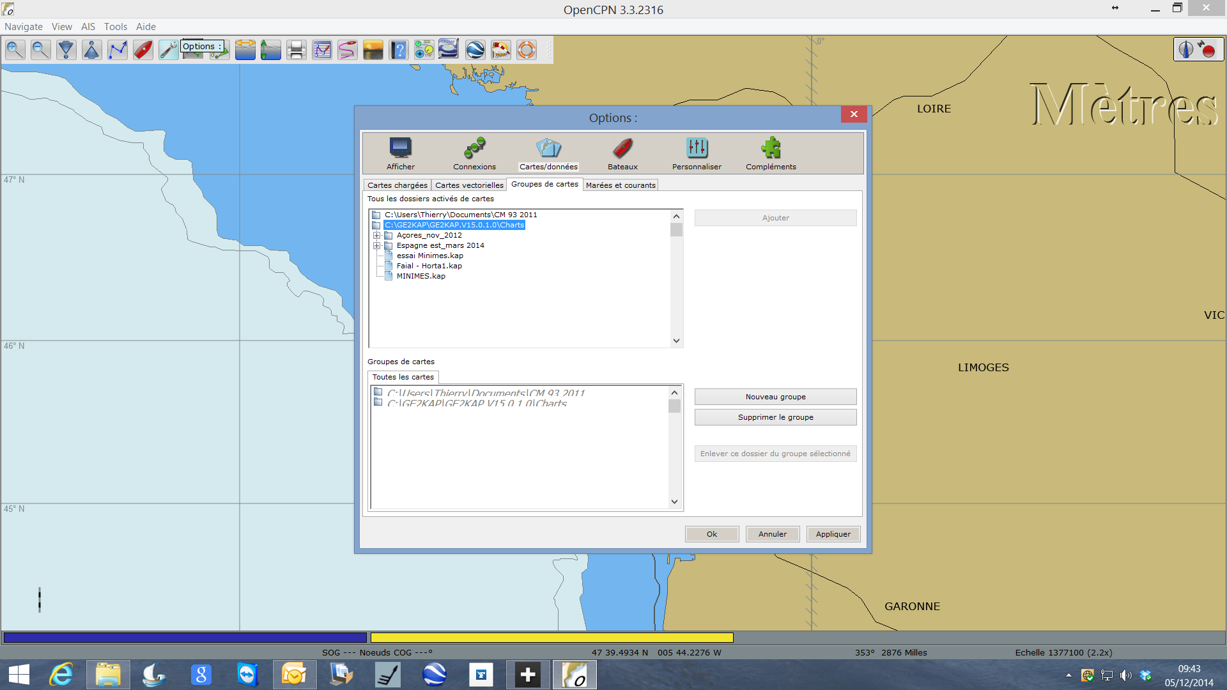Viewport: 1227px width, 690px height.
Task: Click the yellow chart bar at bottom
Action: [x=552, y=638]
